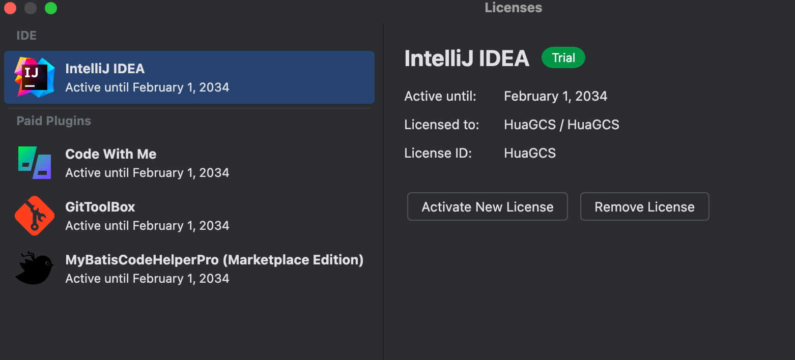
Task: Close the Licenses window with red button
Action: point(10,8)
